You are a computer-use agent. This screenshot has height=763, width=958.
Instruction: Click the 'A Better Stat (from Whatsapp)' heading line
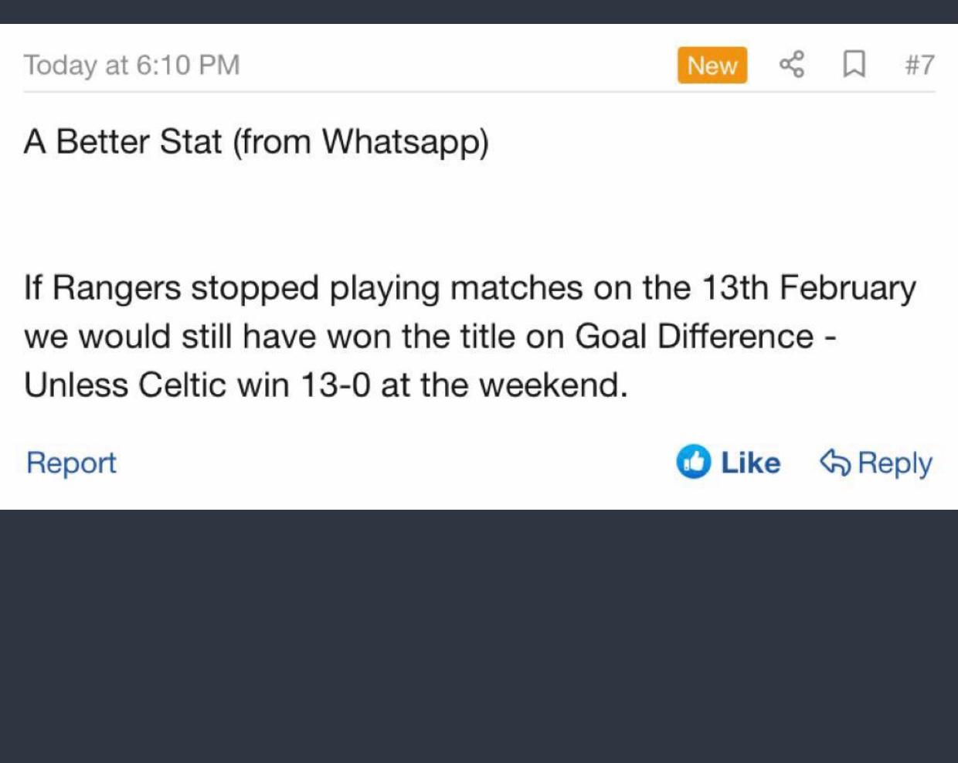point(256,142)
